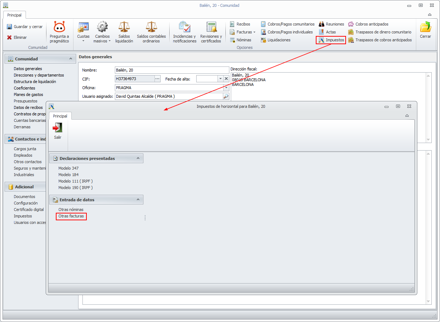Screen dimensions: 440x322
Task: Open Fecha de alta date dropdown
Action: click(x=220, y=79)
